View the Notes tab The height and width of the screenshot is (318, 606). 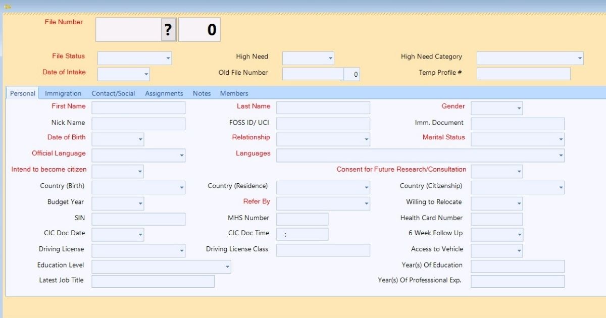point(201,93)
